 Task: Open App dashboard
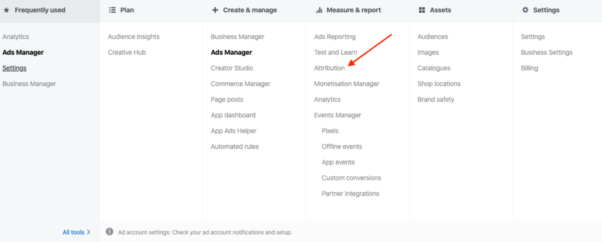[233, 116]
